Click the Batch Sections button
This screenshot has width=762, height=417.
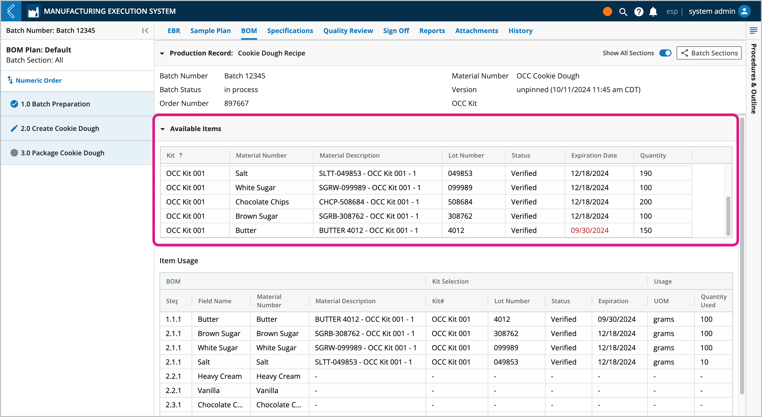(x=709, y=53)
